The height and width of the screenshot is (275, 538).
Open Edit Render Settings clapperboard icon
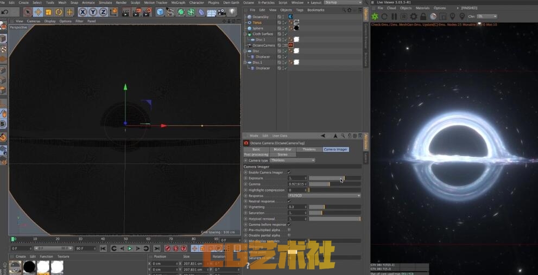147,12
